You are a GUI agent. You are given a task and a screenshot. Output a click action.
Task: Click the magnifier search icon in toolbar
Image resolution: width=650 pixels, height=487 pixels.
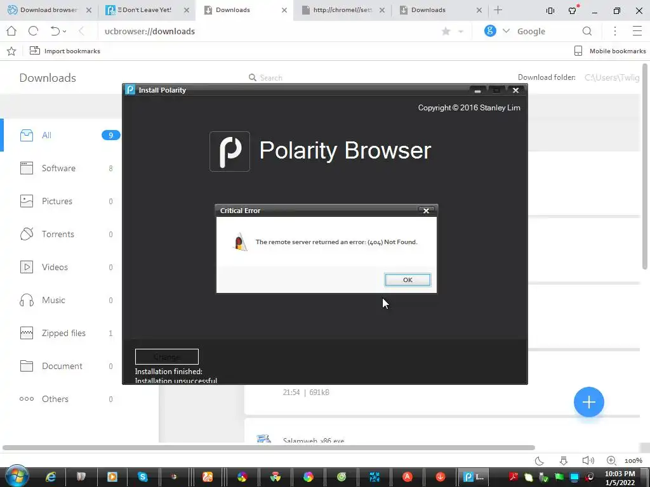[587, 31]
